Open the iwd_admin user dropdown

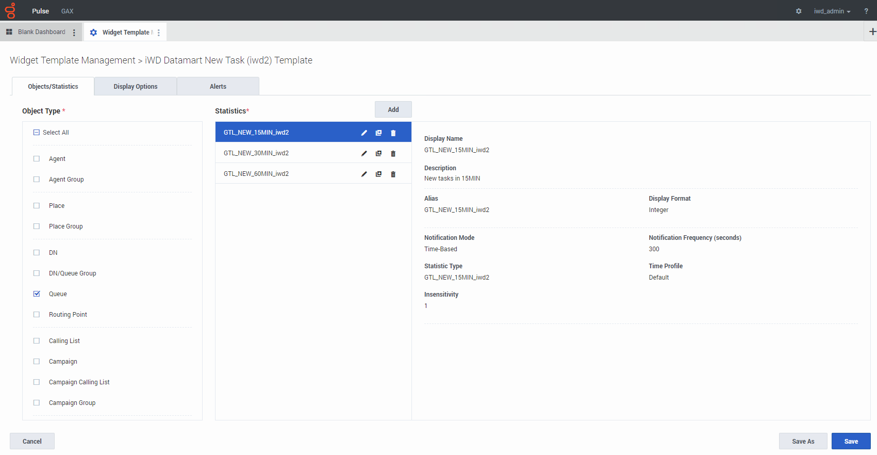click(x=832, y=11)
